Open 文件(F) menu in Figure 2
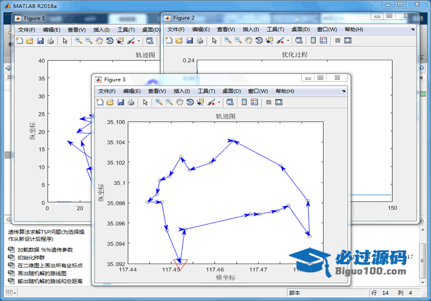 (176, 29)
